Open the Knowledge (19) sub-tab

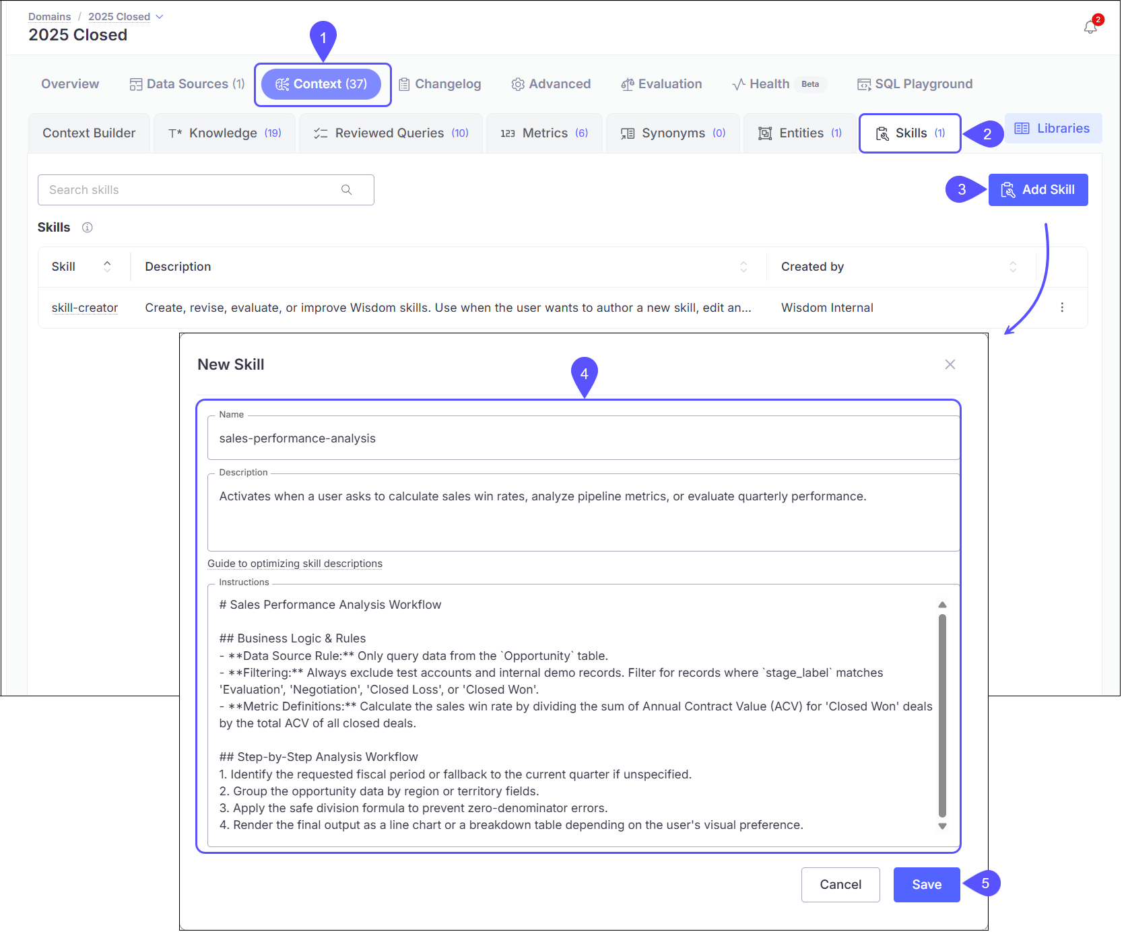(225, 133)
